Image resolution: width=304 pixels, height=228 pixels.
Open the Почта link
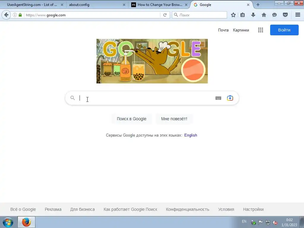[223, 30]
